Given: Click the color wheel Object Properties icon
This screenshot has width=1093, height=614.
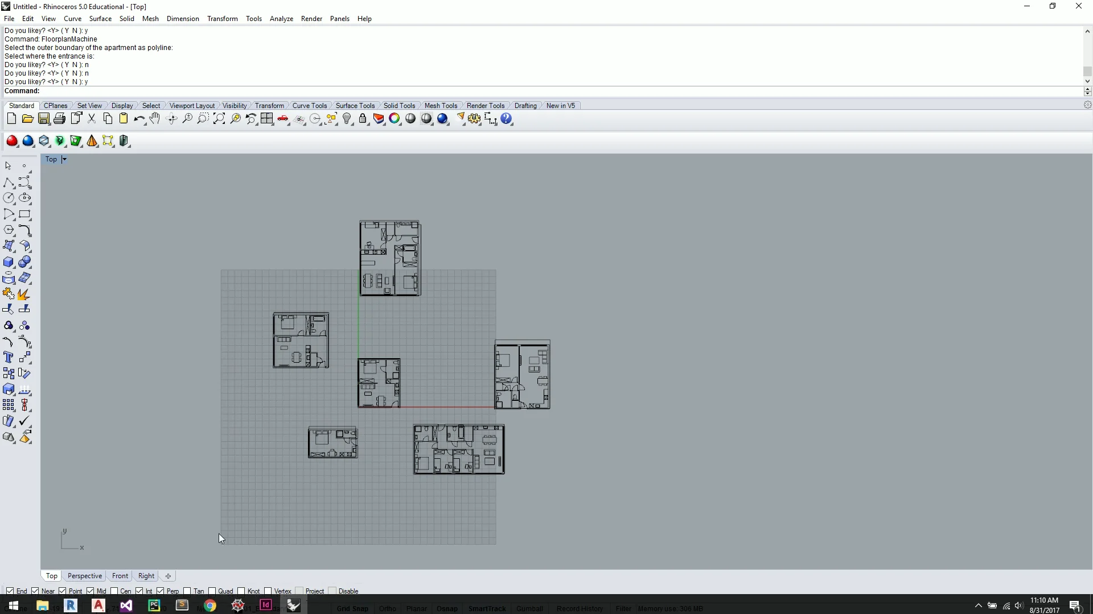Looking at the screenshot, I should pyautogui.click(x=395, y=119).
